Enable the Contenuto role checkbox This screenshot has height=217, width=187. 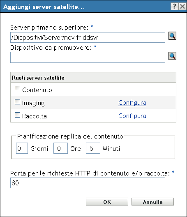click(x=17, y=89)
